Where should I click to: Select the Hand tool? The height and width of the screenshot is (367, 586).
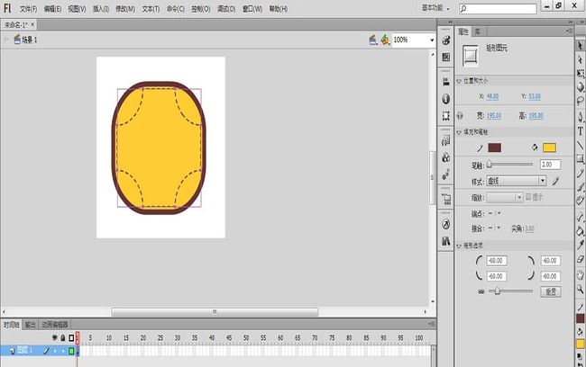tap(580, 275)
